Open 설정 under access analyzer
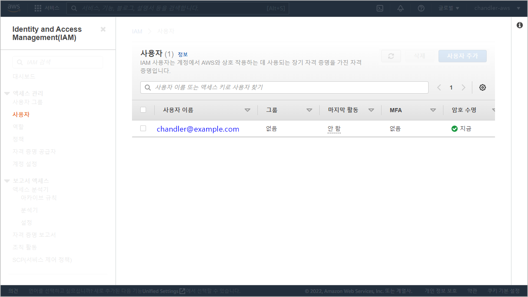The image size is (528, 297). (x=26, y=222)
